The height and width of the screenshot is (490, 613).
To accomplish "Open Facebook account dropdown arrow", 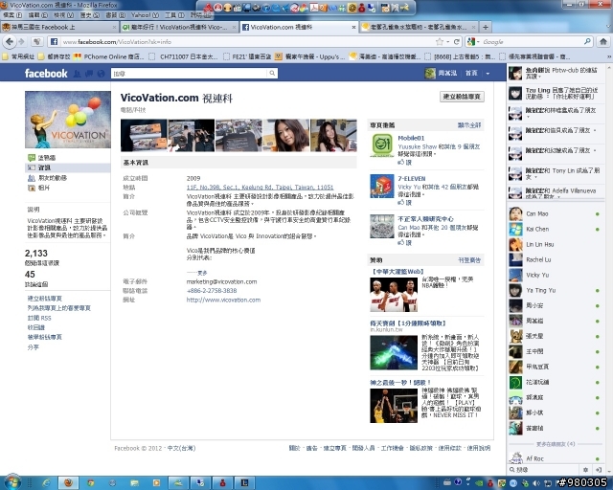I will (488, 74).
